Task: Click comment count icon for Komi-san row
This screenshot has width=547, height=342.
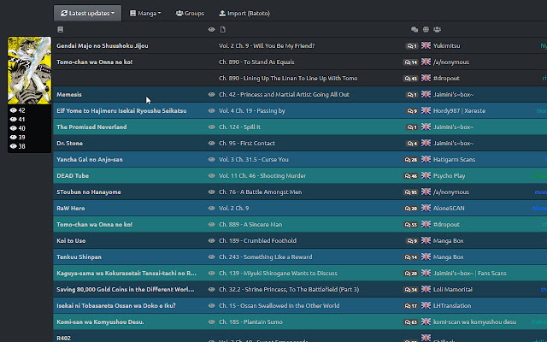Action: (x=412, y=321)
